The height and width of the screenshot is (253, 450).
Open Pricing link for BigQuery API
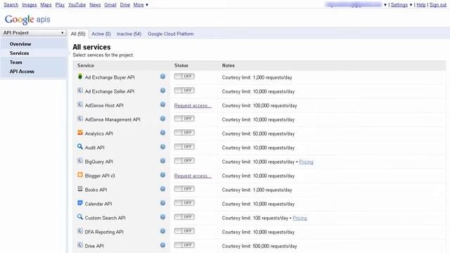click(x=306, y=162)
